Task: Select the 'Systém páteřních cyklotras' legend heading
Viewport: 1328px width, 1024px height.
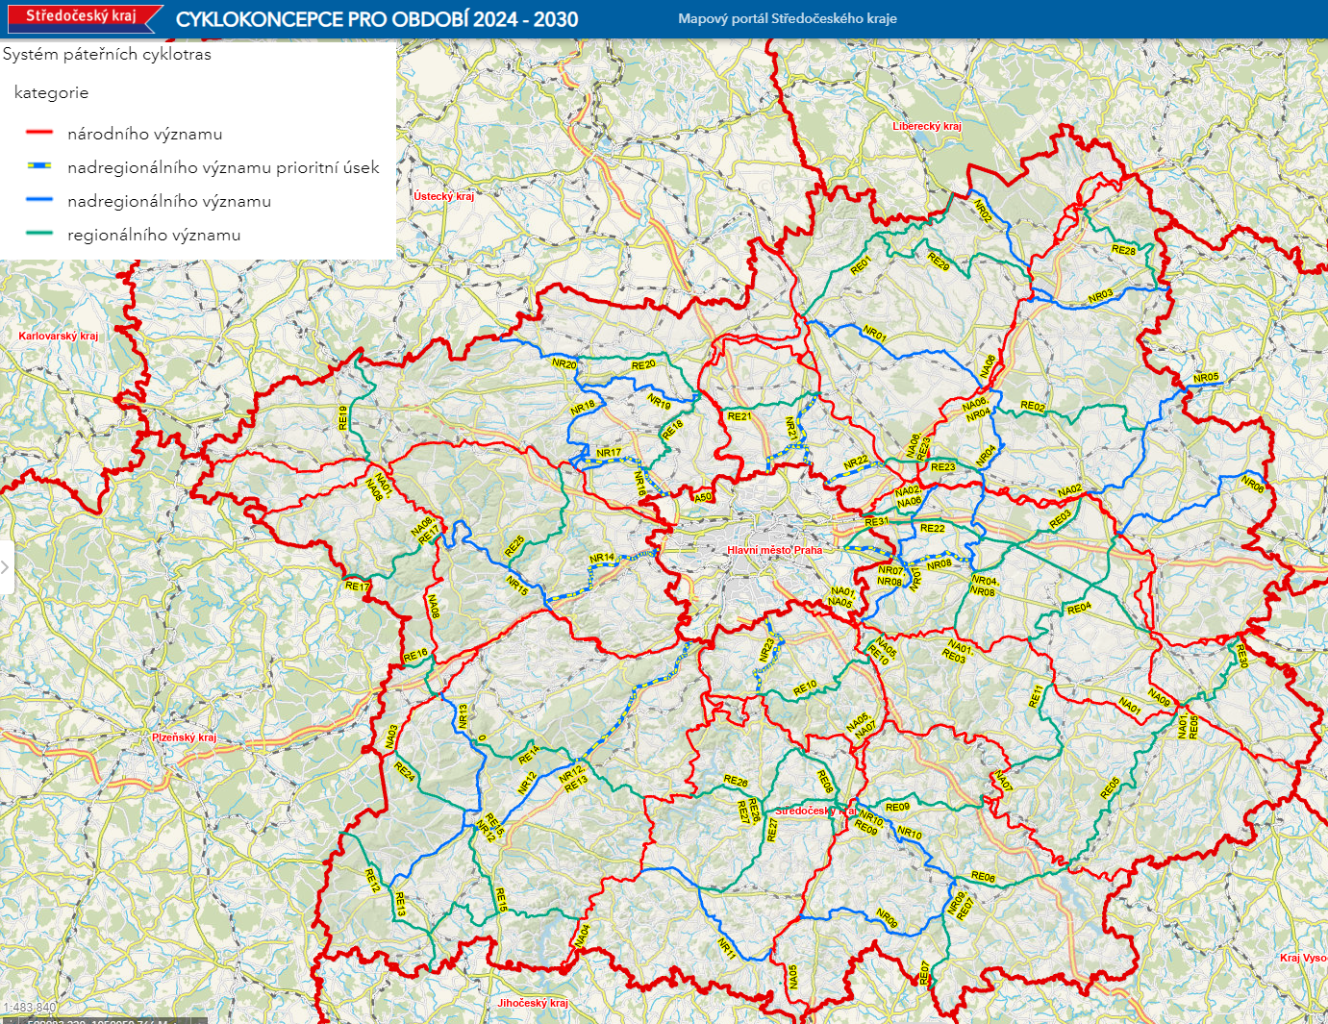Action: (107, 55)
